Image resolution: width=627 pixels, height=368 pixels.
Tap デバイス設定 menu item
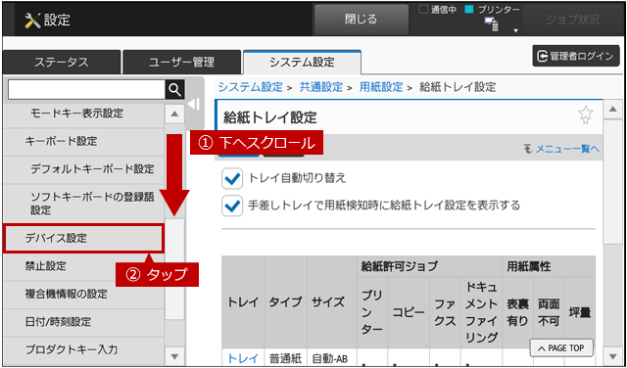tap(83, 239)
